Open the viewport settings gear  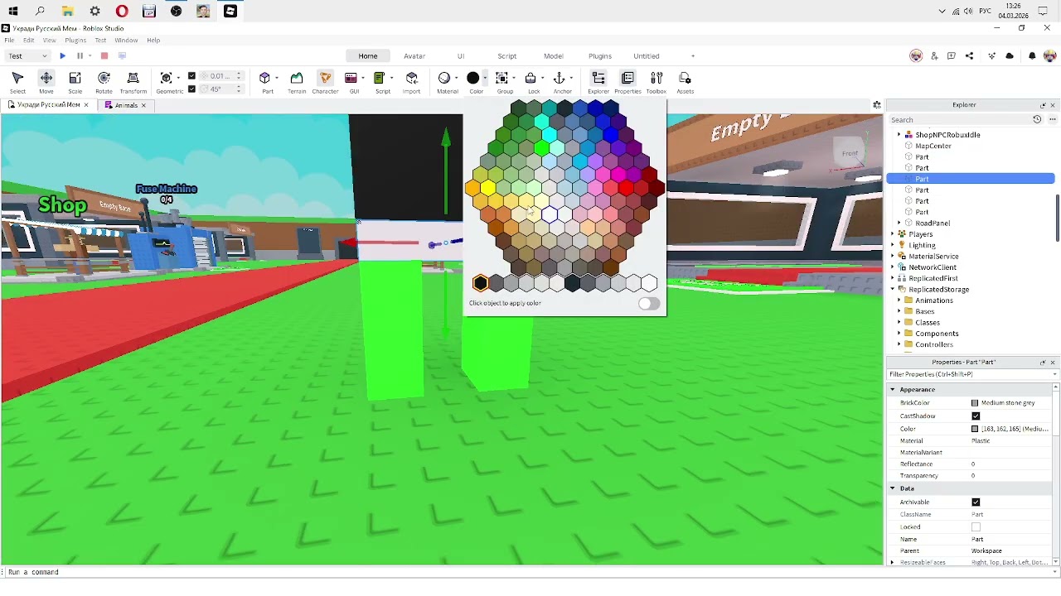(x=877, y=105)
